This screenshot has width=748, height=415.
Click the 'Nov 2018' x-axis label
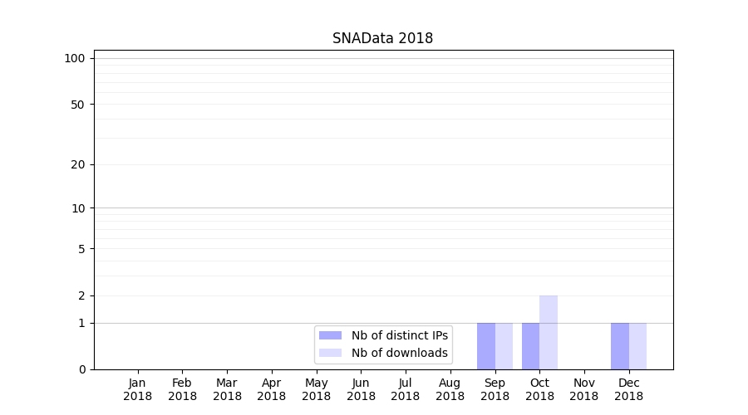[584, 389]
